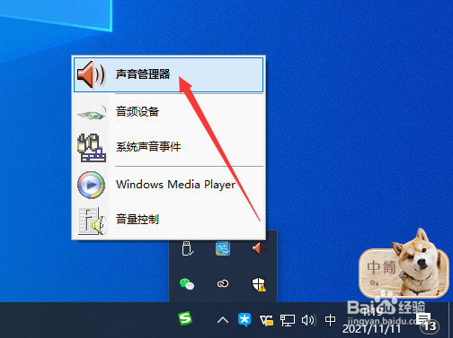Click the safely remove USB hardware tray icon
The height and width of the screenshot is (338, 453).
point(188,248)
